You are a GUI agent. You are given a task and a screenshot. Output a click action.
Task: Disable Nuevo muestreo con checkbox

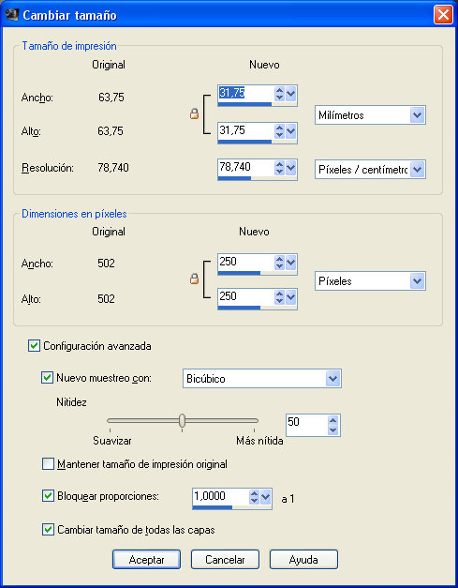pyautogui.click(x=47, y=377)
